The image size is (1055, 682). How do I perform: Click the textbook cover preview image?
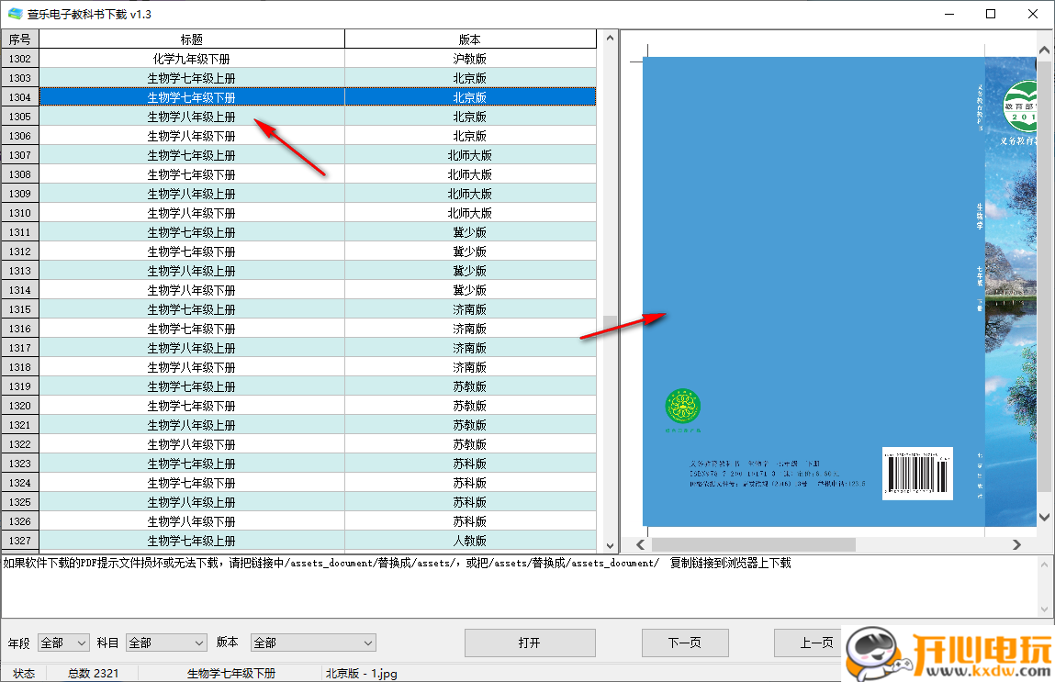813,292
